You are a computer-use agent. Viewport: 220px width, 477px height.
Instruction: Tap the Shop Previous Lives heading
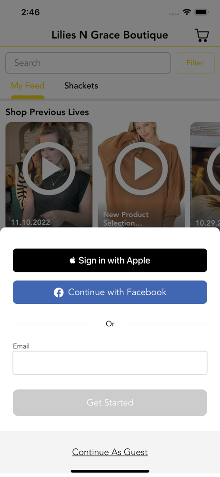pyautogui.click(x=47, y=112)
